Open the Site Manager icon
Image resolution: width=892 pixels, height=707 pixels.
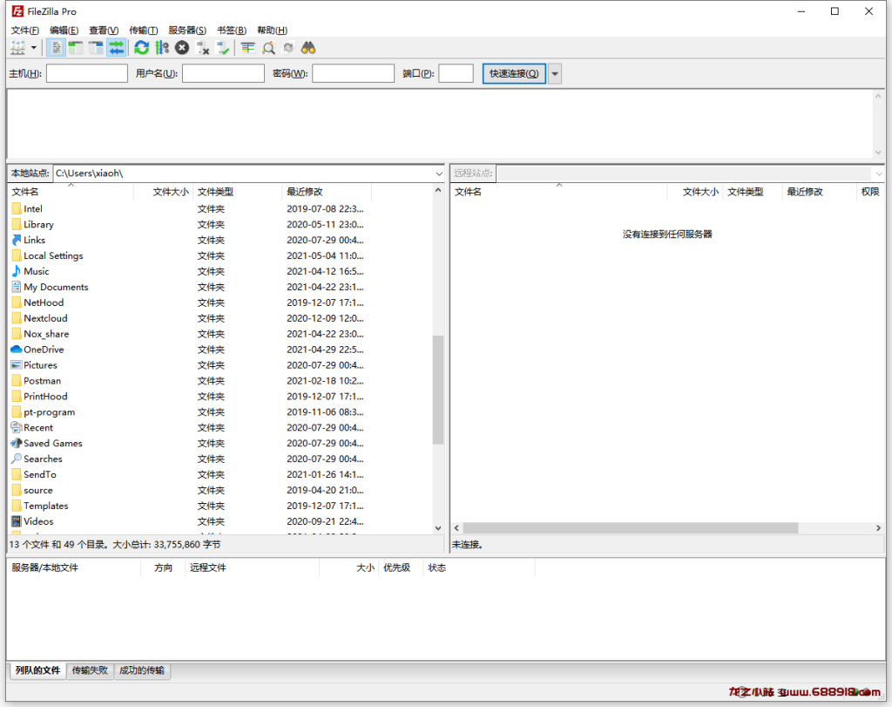(17, 49)
